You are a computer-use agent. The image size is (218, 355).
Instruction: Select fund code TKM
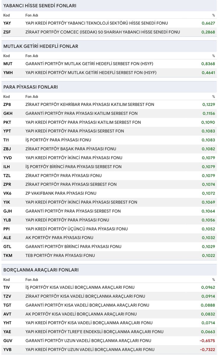tap(8, 255)
